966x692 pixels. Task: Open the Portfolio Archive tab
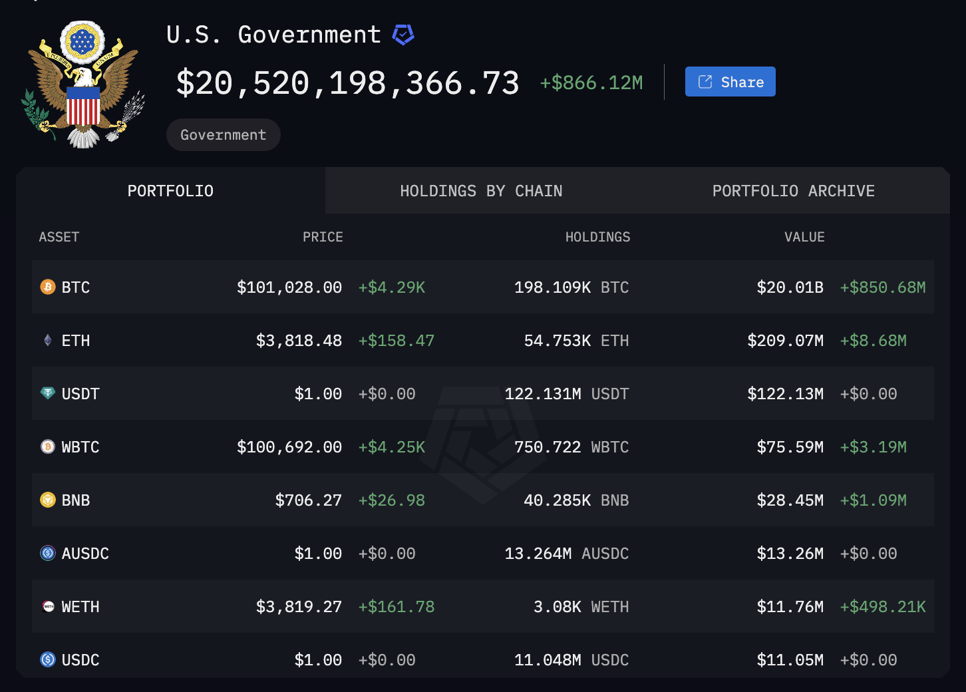[x=793, y=191]
